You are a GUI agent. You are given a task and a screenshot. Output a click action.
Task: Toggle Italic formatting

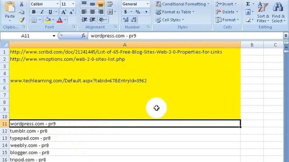click(x=42, y=12)
